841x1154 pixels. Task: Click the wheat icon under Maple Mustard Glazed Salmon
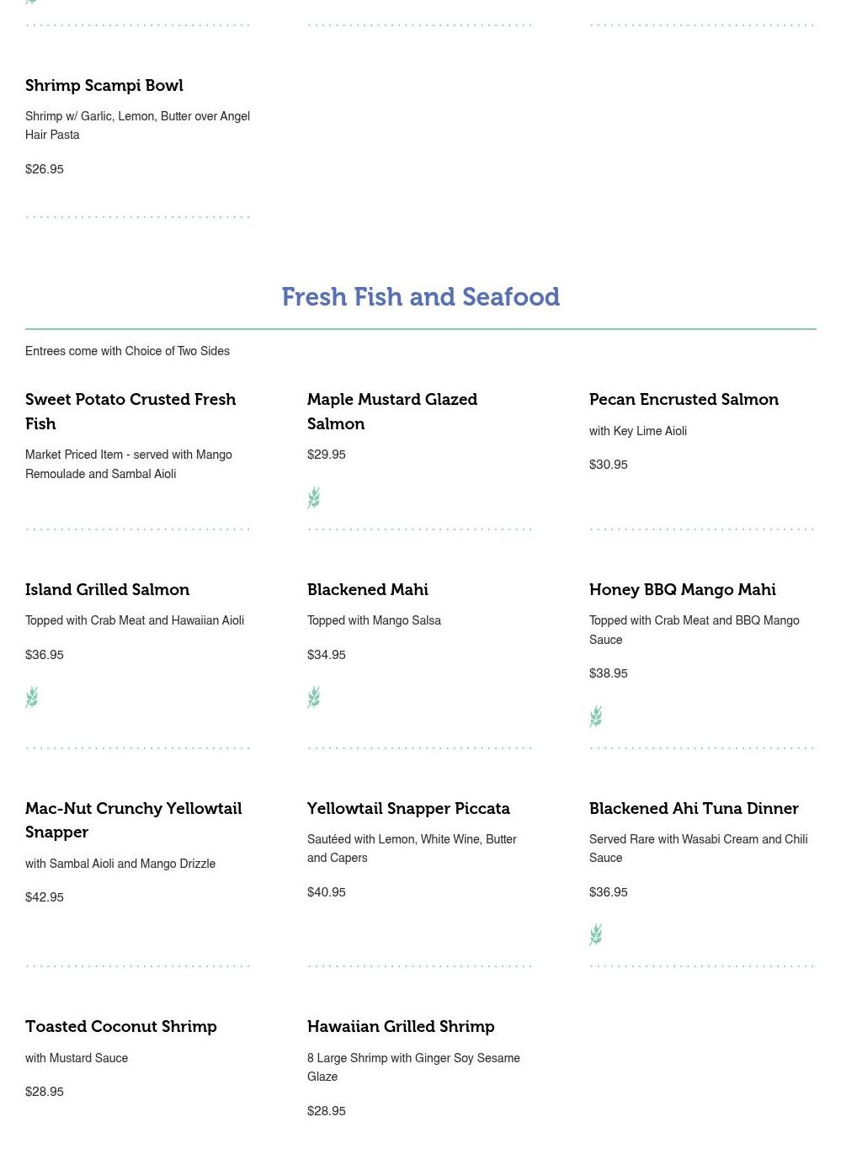click(313, 497)
